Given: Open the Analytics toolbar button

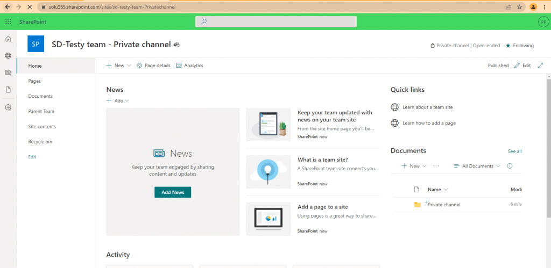Looking at the screenshot, I should [x=189, y=66].
